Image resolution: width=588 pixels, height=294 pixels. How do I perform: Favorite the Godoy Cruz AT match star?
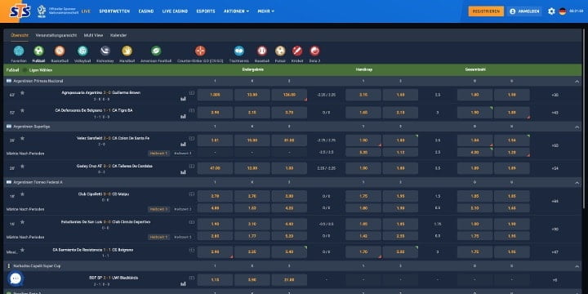pos(22,166)
